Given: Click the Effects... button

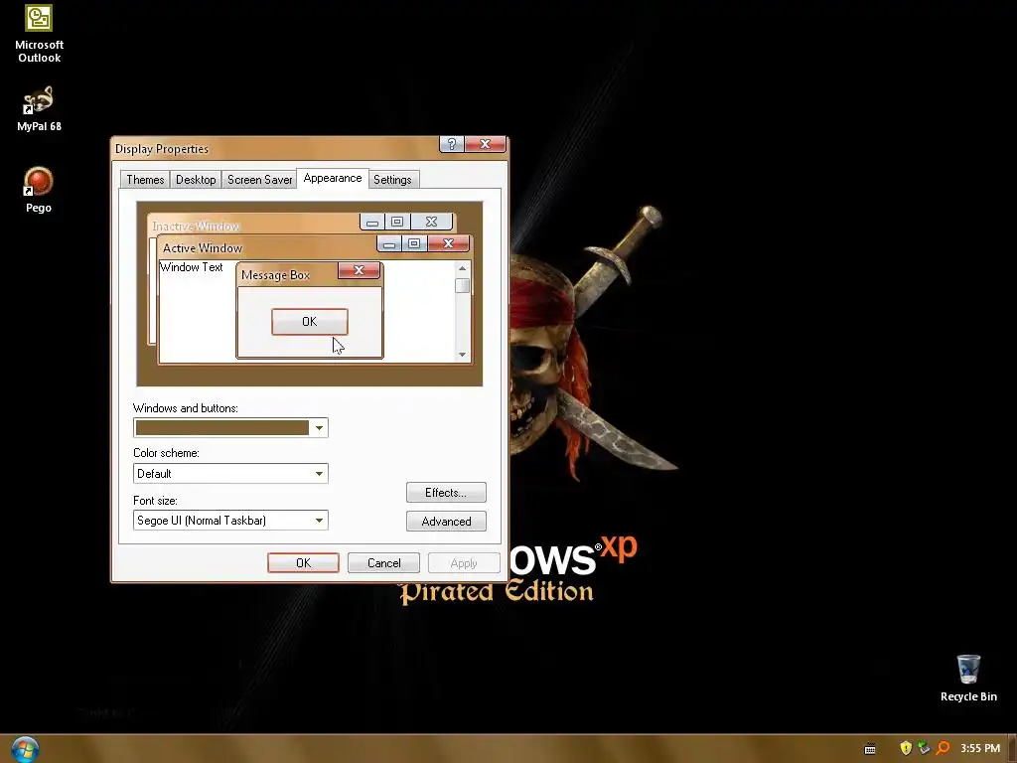Looking at the screenshot, I should (446, 493).
